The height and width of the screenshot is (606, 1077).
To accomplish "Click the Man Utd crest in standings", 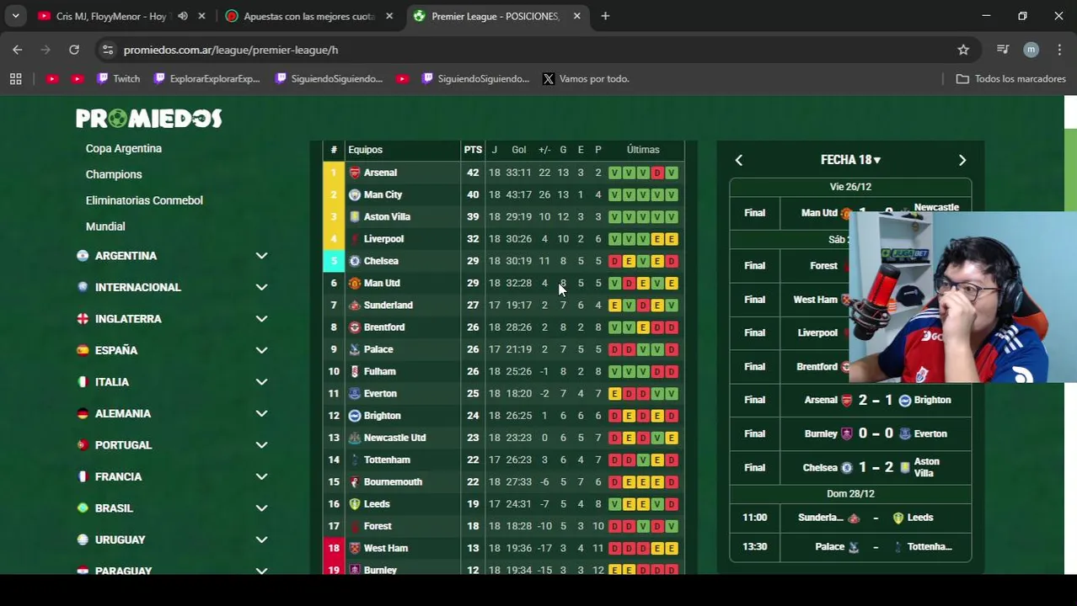I will [355, 283].
